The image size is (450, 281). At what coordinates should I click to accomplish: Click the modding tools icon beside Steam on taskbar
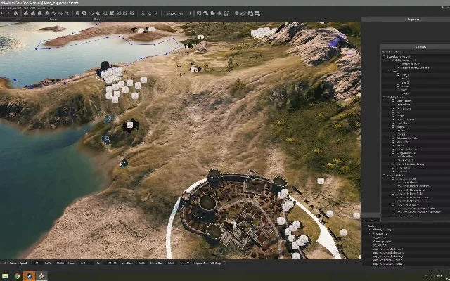(41, 276)
